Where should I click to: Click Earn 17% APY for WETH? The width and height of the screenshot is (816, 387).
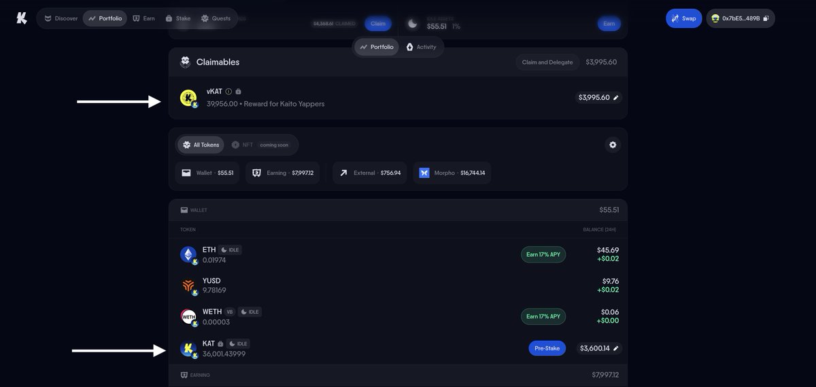[543, 316]
